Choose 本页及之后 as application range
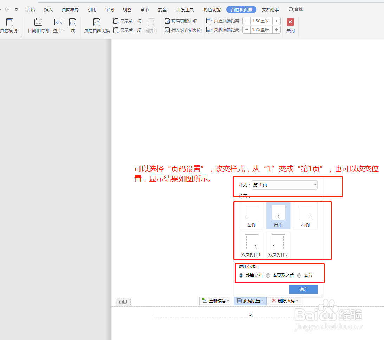This screenshot has height=340, width=384. click(x=268, y=276)
